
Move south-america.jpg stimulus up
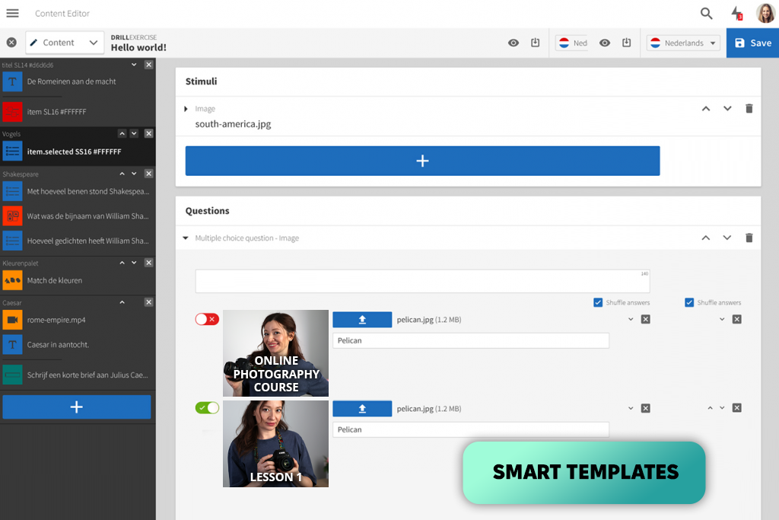coord(705,108)
